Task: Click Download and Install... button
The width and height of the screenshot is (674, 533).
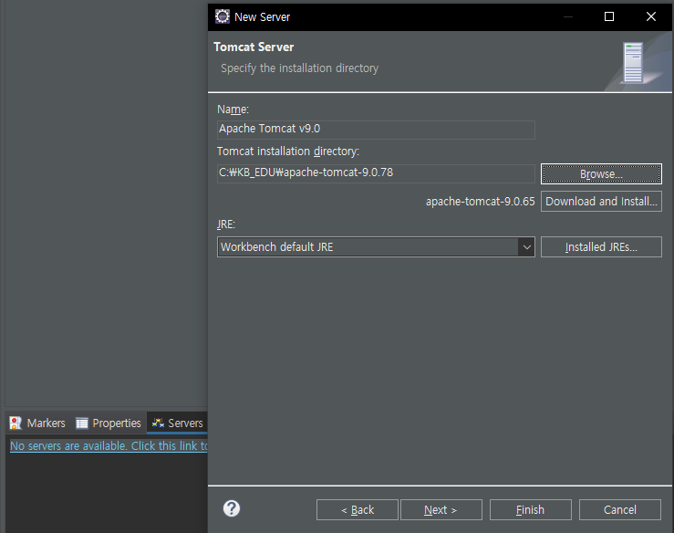Action: [x=601, y=202]
